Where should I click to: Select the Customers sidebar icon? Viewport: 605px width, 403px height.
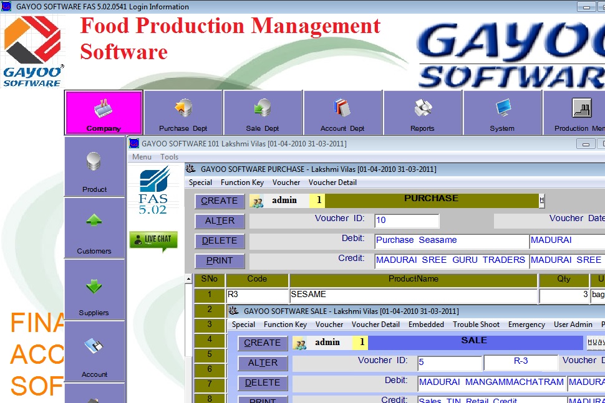tap(94, 228)
